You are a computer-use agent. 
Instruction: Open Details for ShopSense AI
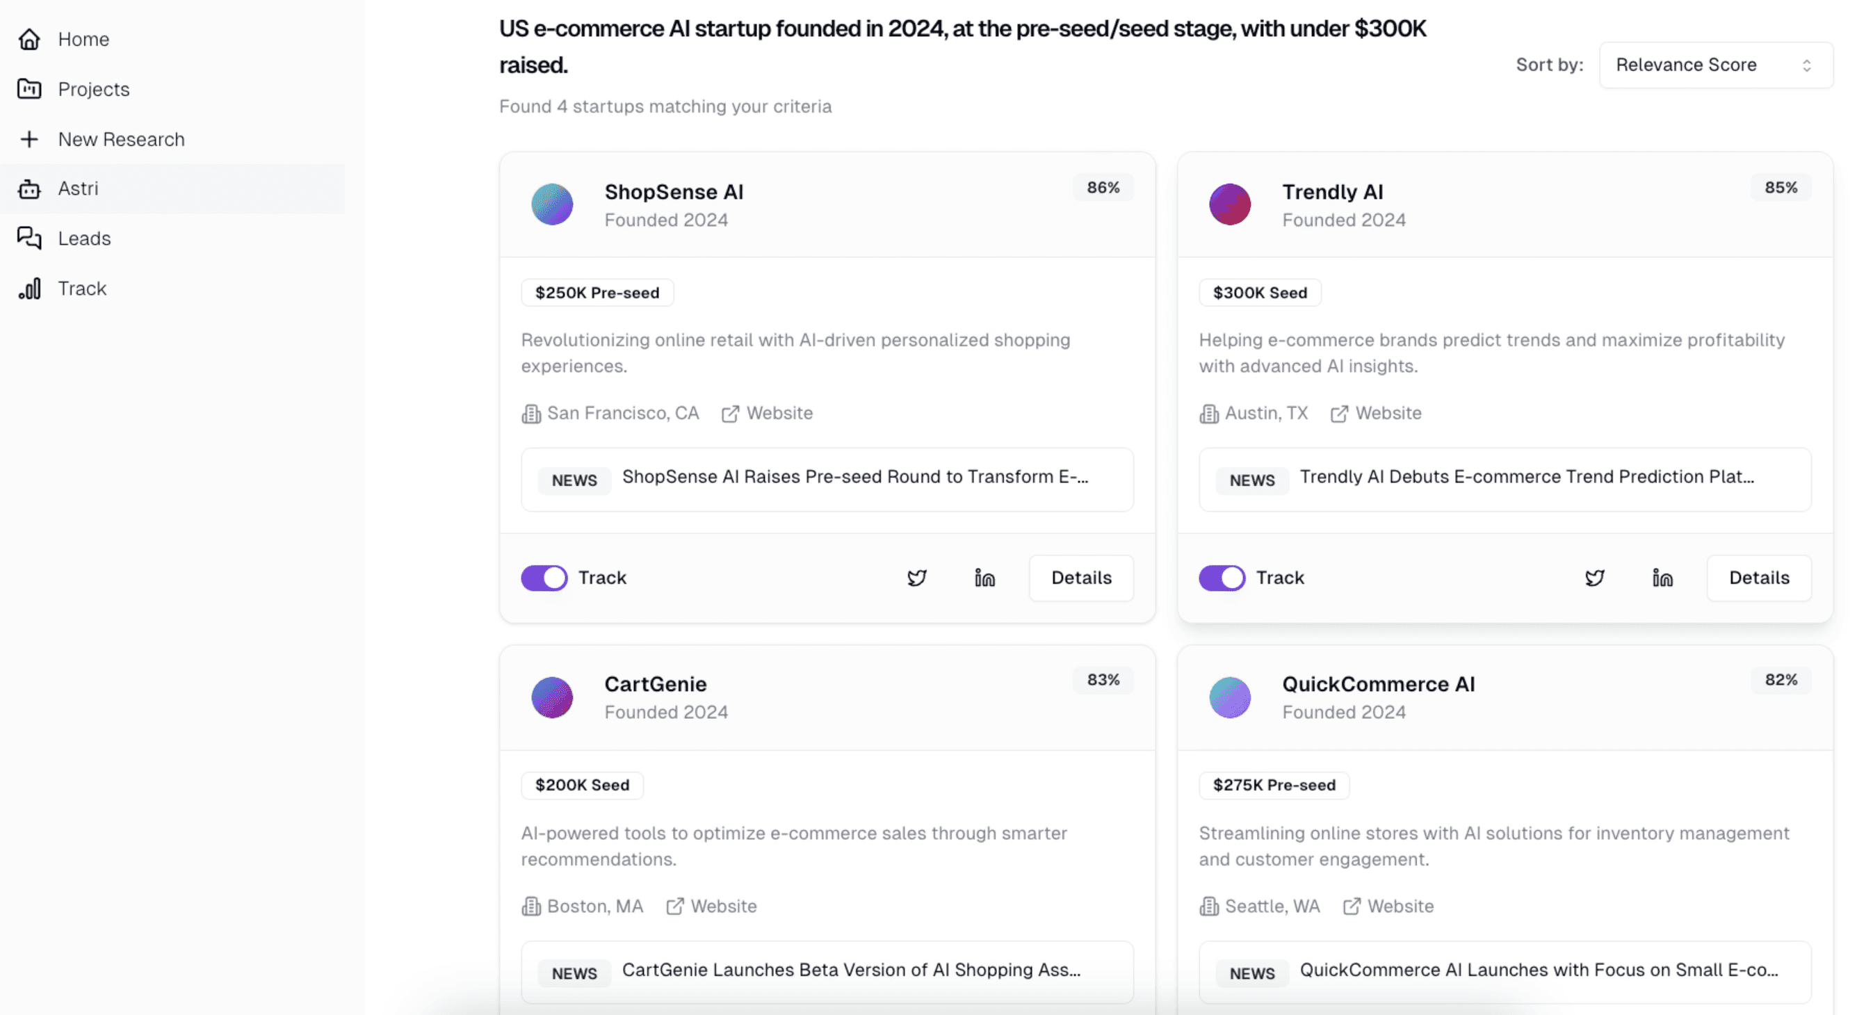[1081, 578]
